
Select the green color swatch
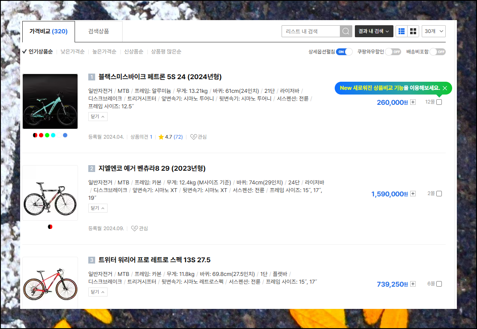47,135
